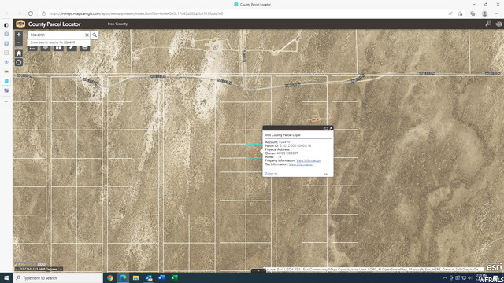Screen dimensions: 504x283
Task: Open the browser Collections button
Action: click(472, 13)
